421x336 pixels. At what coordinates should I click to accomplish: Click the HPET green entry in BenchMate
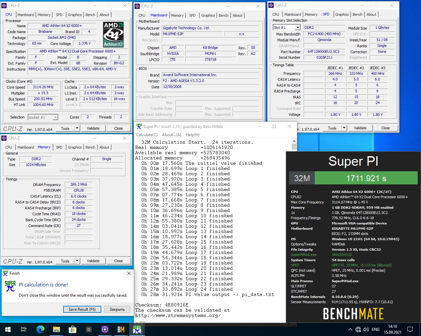coord(295,265)
